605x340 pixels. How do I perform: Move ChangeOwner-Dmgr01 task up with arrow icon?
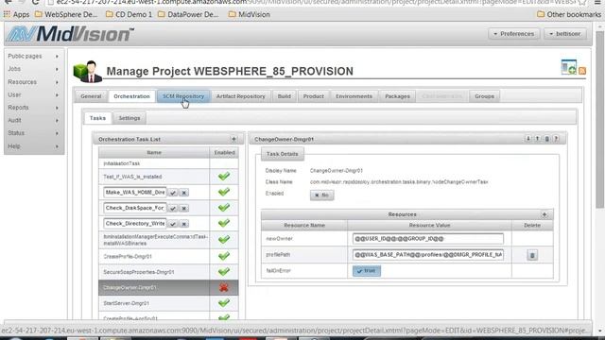click(537, 139)
